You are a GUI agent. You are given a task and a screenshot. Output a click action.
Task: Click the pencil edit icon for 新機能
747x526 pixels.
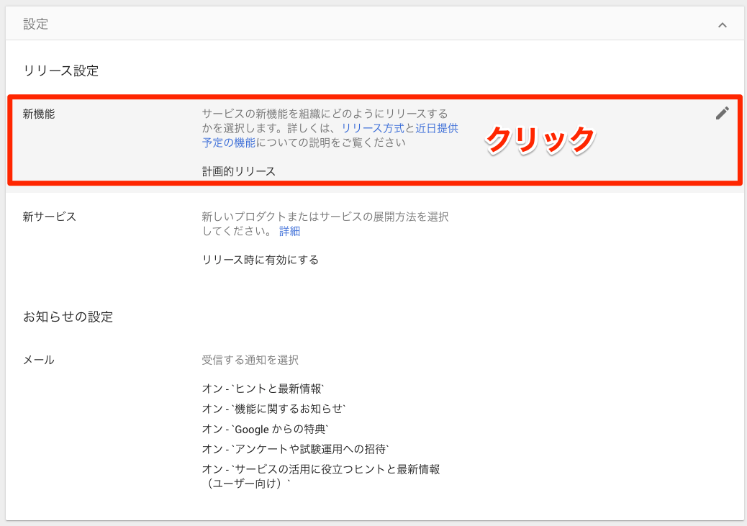[x=722, y=113]
